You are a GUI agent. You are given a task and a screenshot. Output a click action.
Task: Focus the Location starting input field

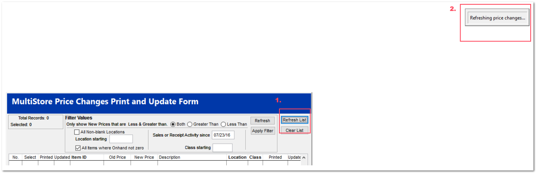[121, 139]
